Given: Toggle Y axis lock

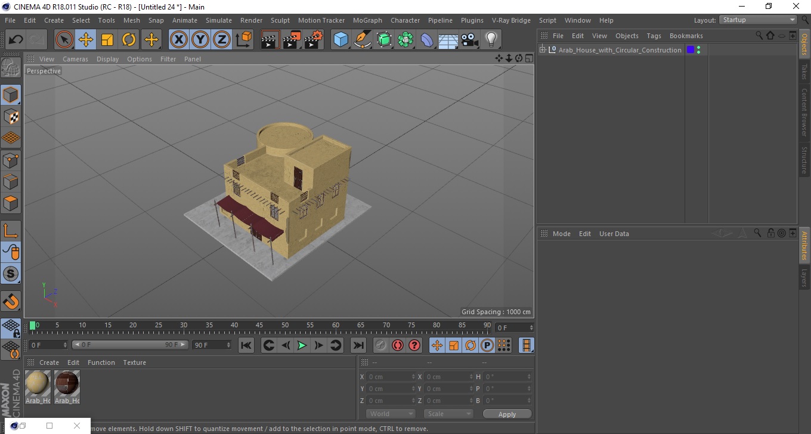Looking at the screenshot, I should point(200,40).
